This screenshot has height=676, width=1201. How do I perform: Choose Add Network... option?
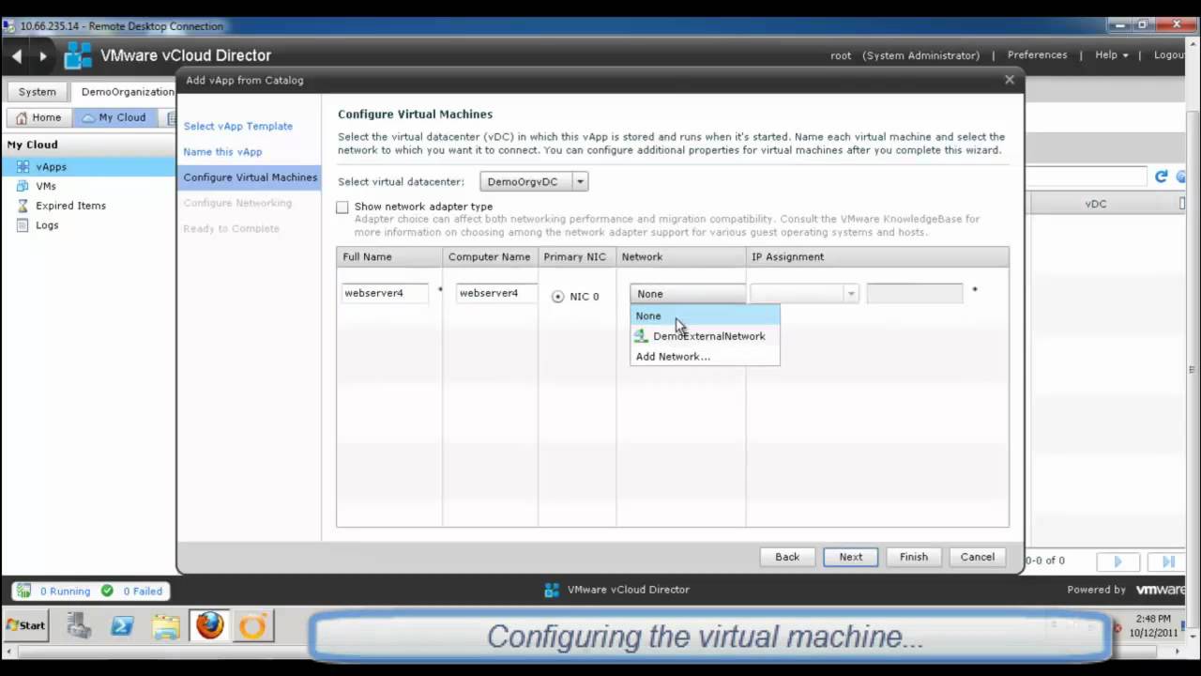tap(705, 357)
